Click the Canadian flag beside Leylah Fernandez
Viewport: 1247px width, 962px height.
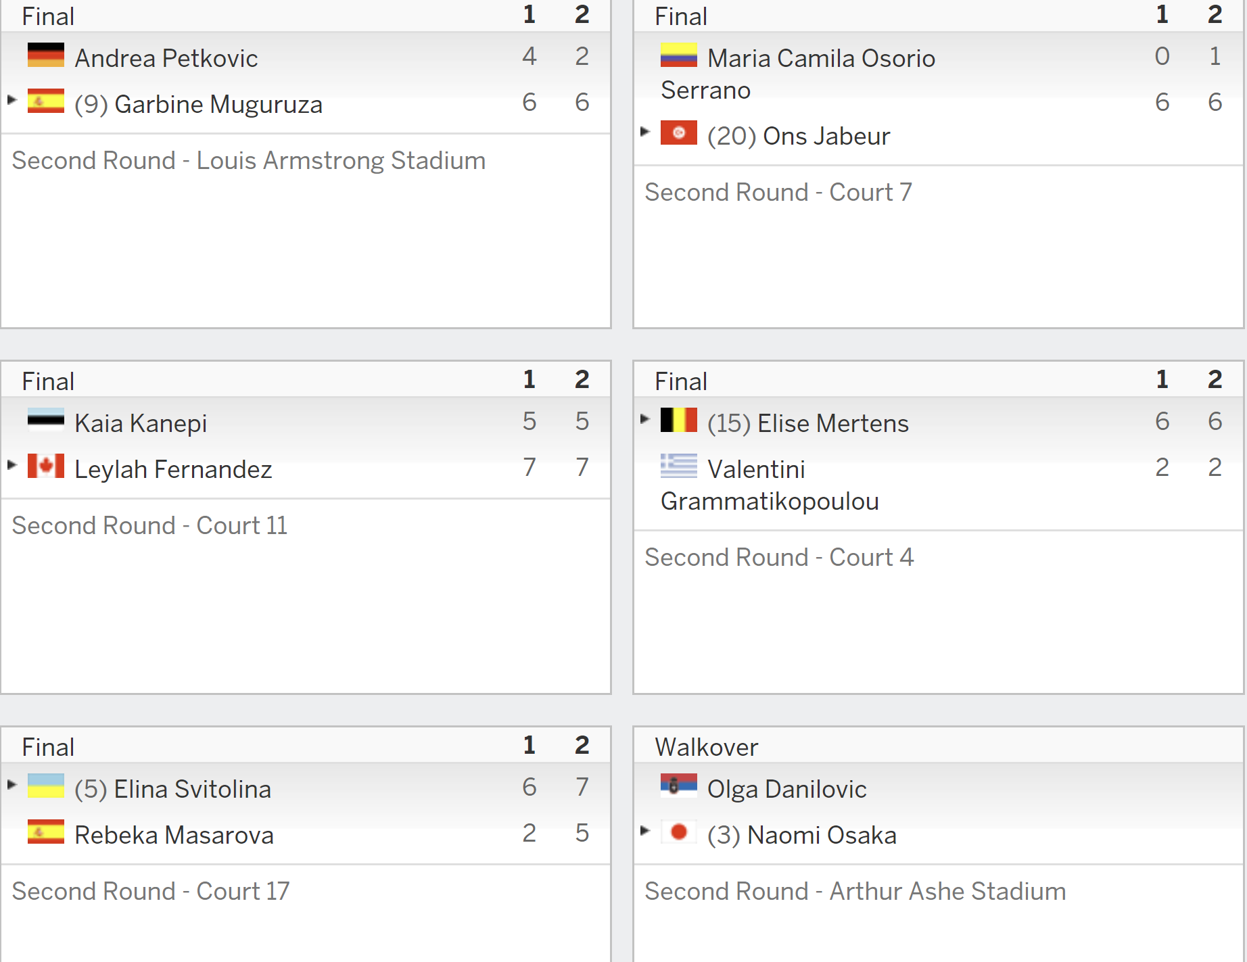46,466
